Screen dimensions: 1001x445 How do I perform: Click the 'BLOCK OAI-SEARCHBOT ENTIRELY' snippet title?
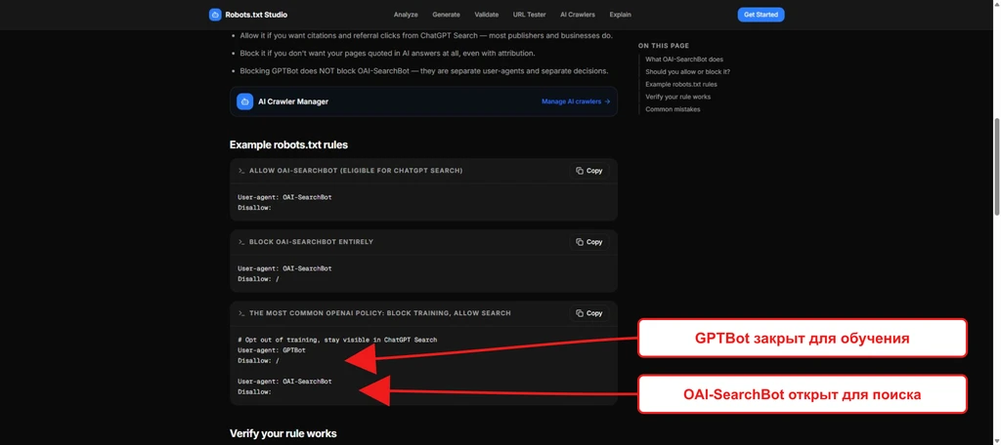point(311,242)
